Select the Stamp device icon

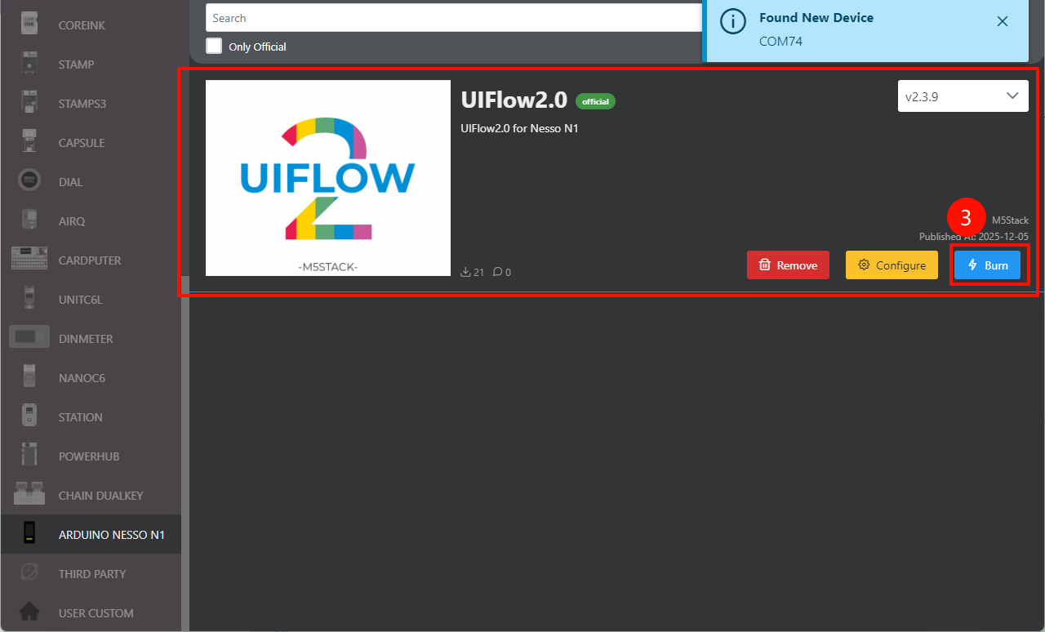point(29,64)
